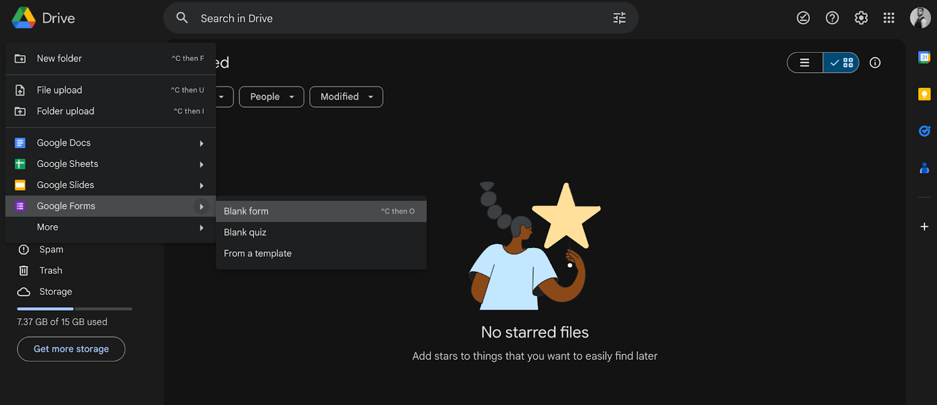Open the Google apps grid
This screenshot has width=937, height=405.
[889, 18]
